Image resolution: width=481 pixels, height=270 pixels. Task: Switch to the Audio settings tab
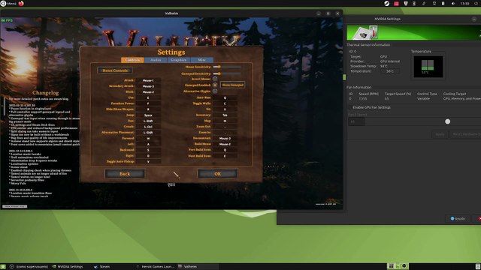156,60
